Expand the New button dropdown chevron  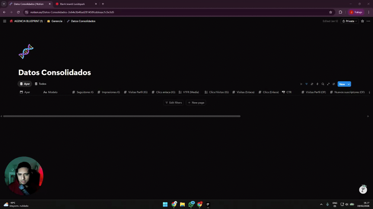point(349,84)
